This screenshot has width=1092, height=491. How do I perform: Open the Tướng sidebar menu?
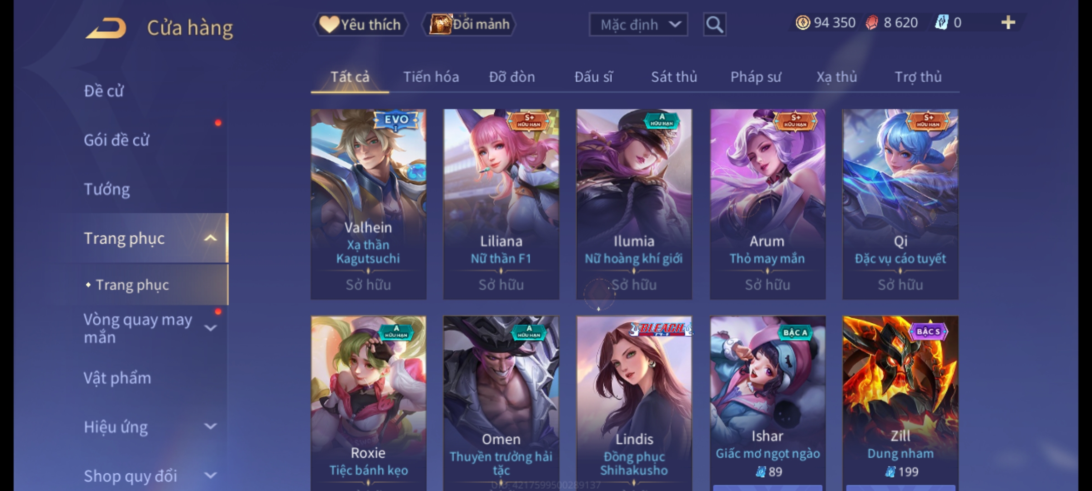(x=107, y=189)
